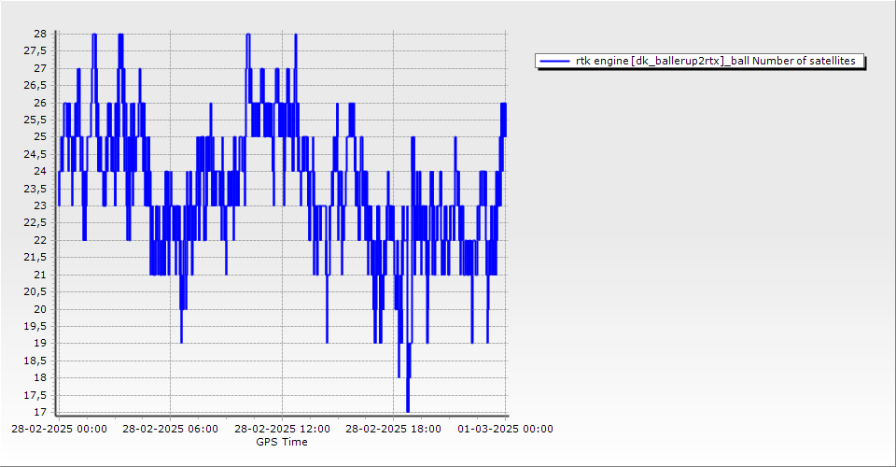Click x-axis label '28-02-2025 18:00'

click(394, 430)
